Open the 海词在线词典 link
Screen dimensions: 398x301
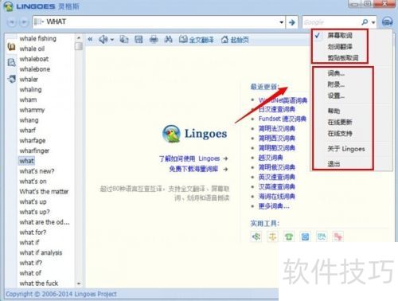click(x=277, y=197)
